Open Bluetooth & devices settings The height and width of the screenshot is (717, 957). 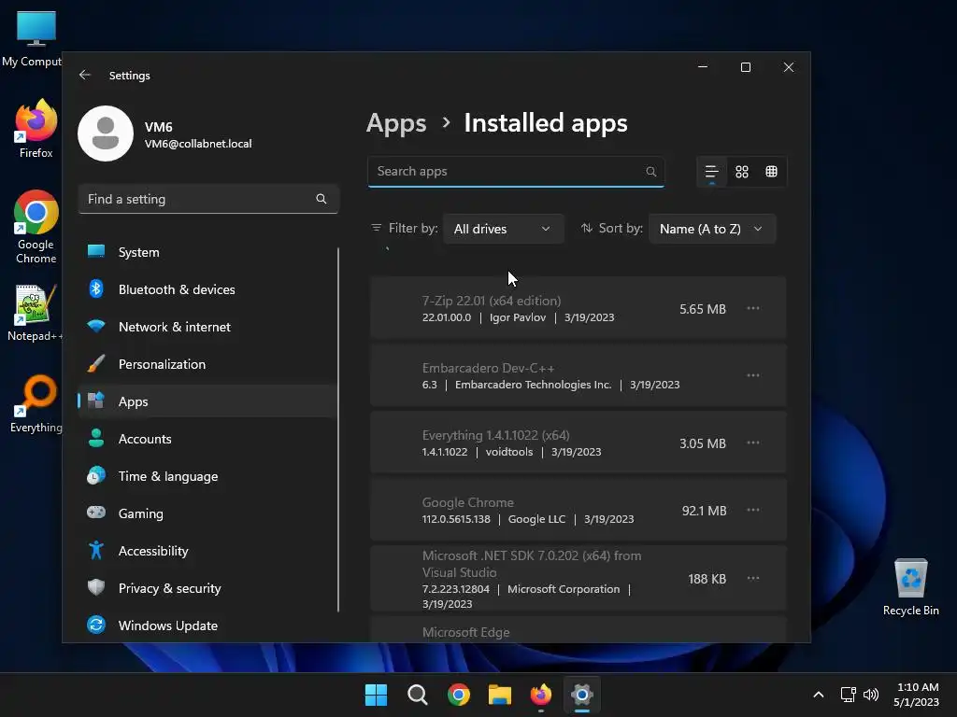click(x=207, y=289)
